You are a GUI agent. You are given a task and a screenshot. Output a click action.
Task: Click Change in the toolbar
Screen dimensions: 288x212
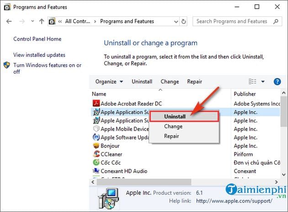(x=170, y=81)
